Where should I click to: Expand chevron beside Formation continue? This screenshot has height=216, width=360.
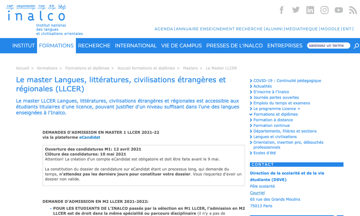click(x=251, y=126)
